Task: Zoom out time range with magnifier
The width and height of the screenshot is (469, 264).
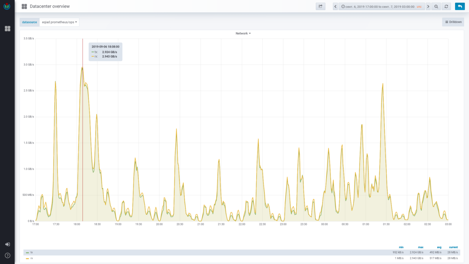Action: coord(436,6)
